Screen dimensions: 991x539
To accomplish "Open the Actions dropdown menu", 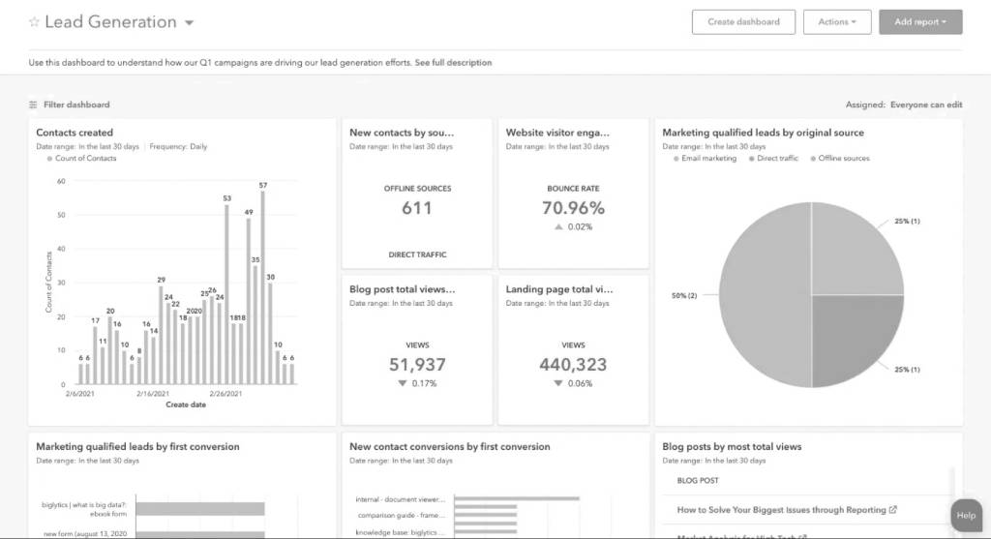I will pos(837,22).
